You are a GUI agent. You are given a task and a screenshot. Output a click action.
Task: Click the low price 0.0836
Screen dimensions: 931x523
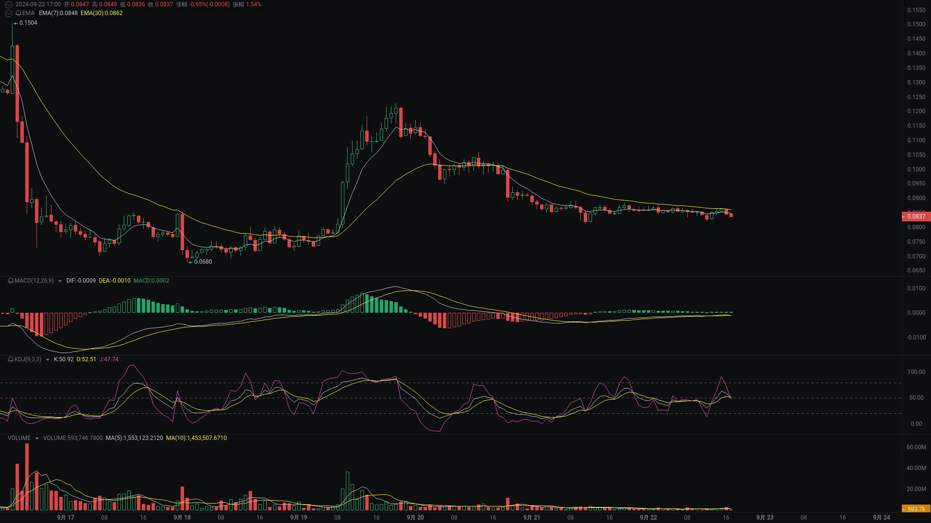tap(136, 4)
